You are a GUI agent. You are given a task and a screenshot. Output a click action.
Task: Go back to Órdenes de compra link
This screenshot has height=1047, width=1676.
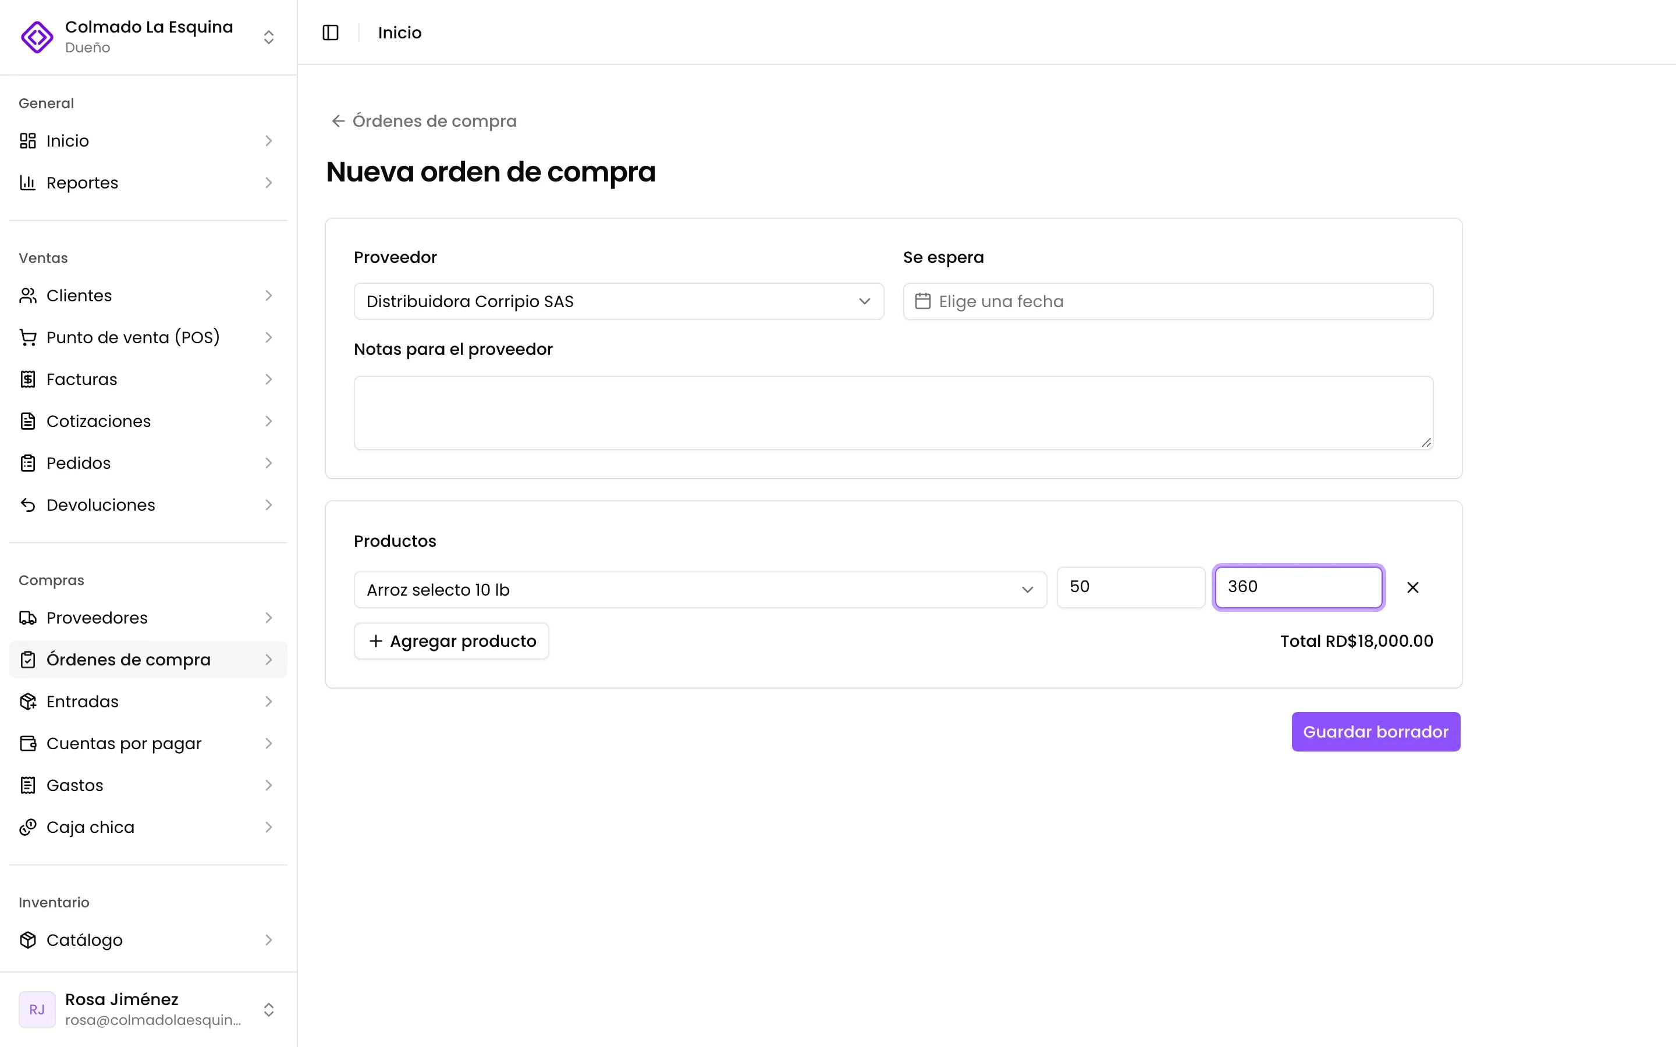[424, 121]
